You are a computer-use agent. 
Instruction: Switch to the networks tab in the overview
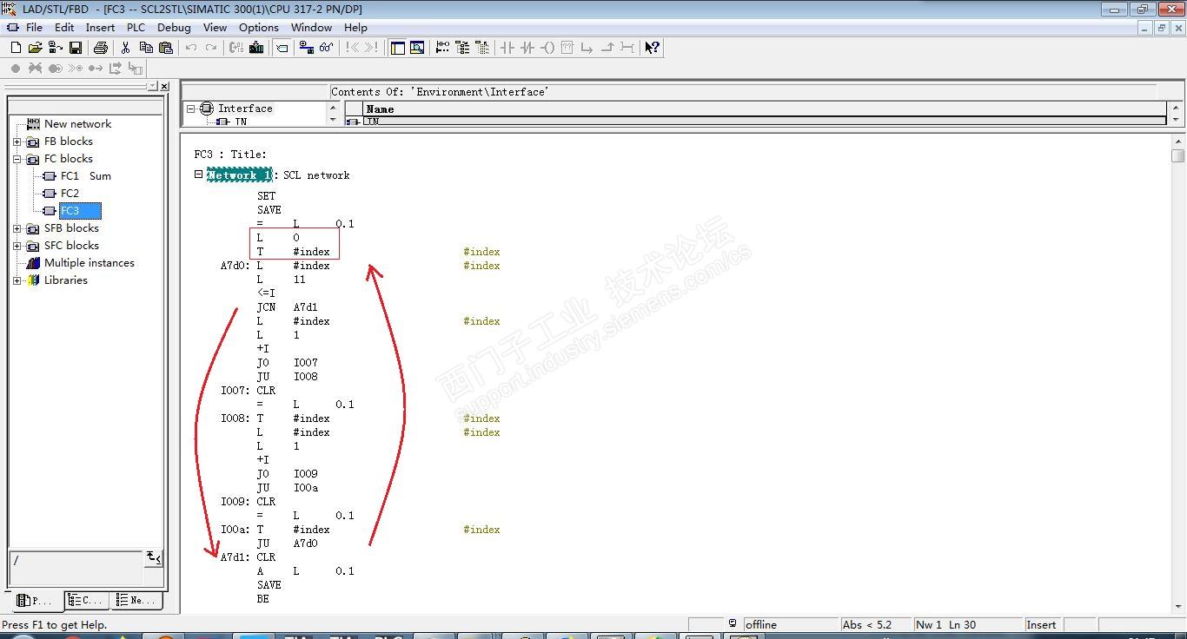(136, 600)
